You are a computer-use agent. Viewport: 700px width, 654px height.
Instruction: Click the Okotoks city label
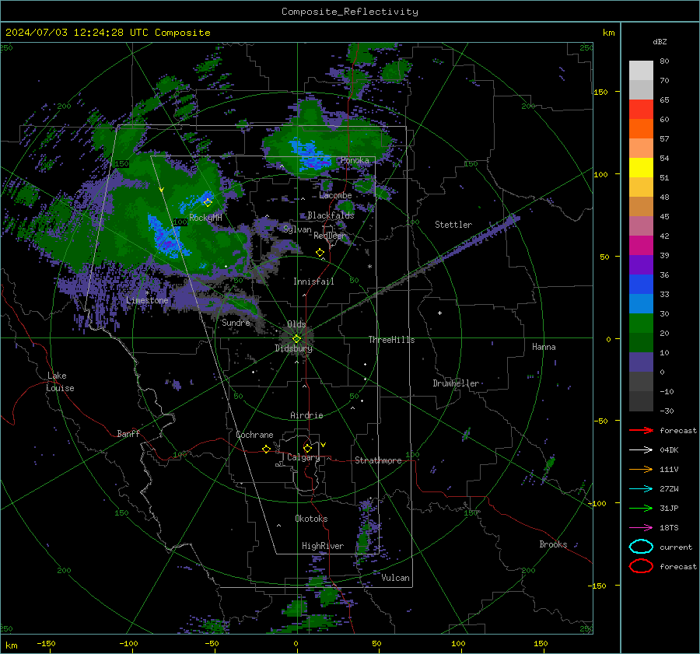[311, 519]
